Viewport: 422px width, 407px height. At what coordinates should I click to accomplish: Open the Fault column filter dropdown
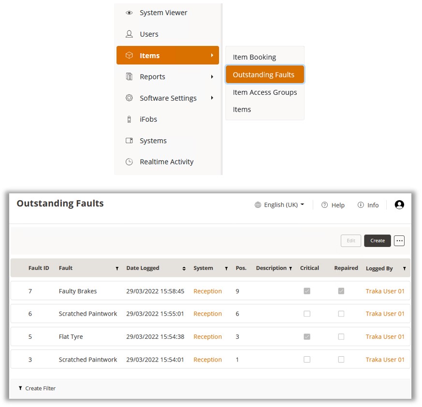117,268
